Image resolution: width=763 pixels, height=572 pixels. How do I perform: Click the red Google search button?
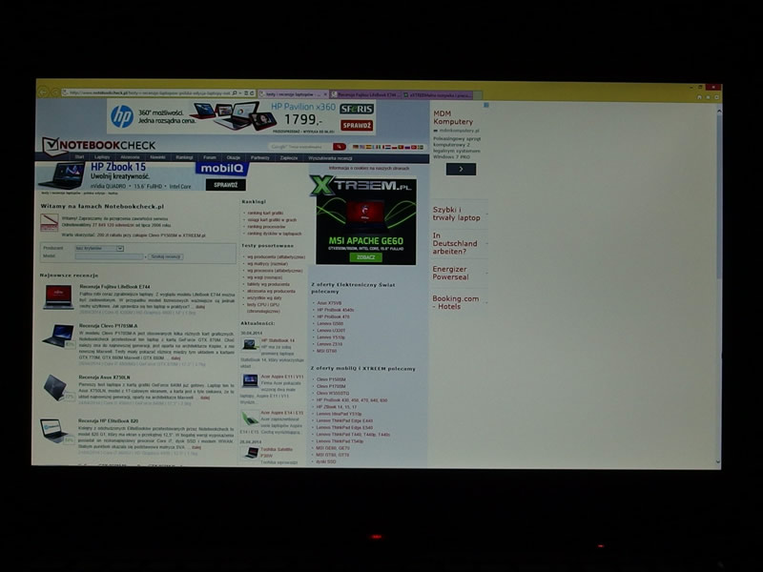(340, 147)
